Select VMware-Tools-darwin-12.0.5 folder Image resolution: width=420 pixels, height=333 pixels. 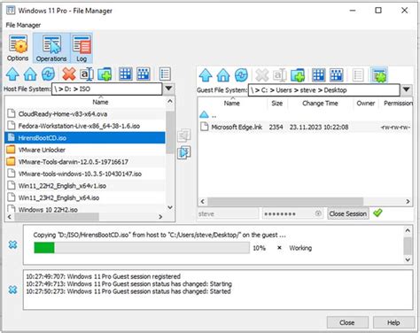click(85, 162)
